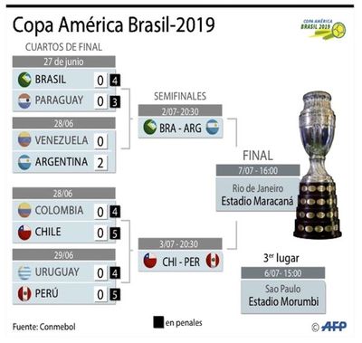
Task: Click Brasil's penalty score 4
Action: 115,81
